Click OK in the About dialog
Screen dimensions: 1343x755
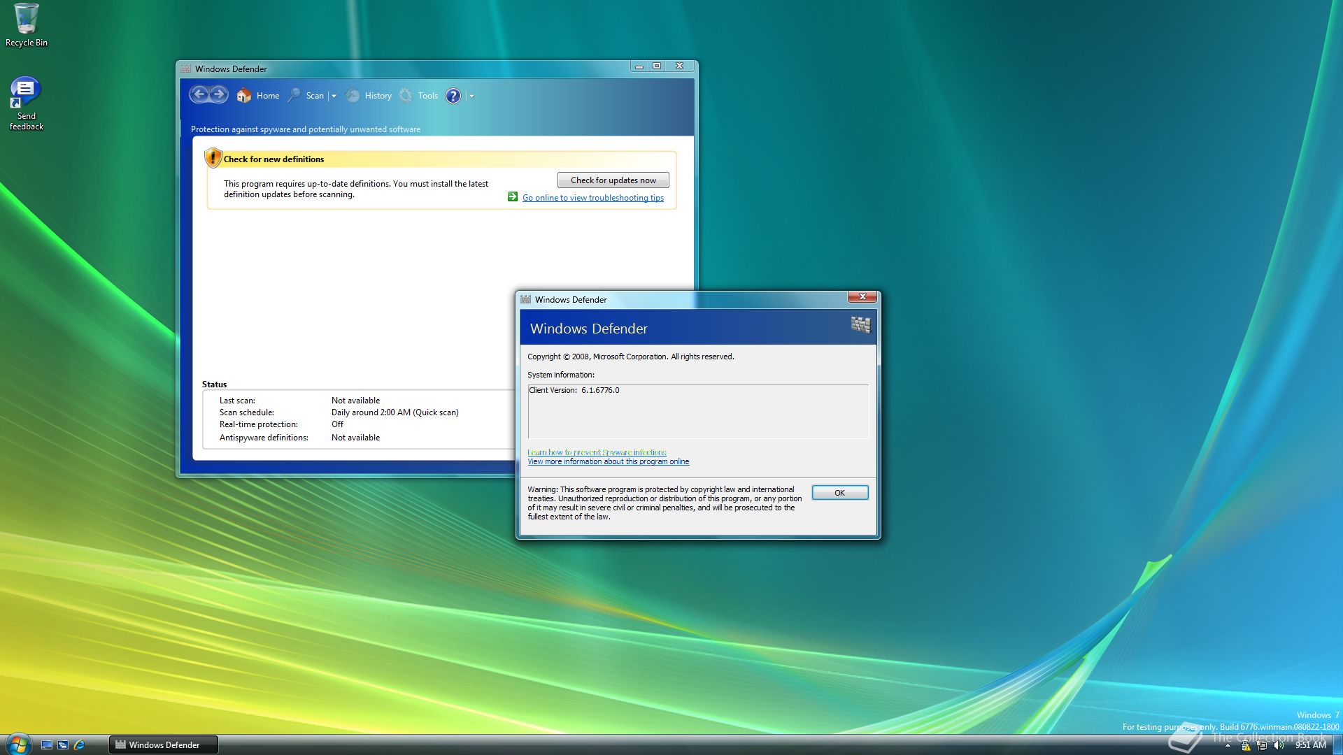pos(840,493)
